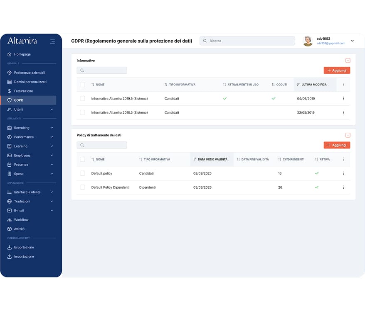This screenshot has width=365, height=311.
Task: Toggle select-all checkbox in Informative table header
Action: tap(82, 85)
